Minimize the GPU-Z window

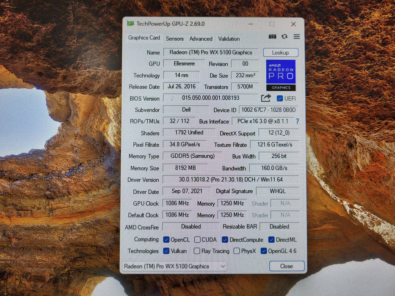coord(251,24)
